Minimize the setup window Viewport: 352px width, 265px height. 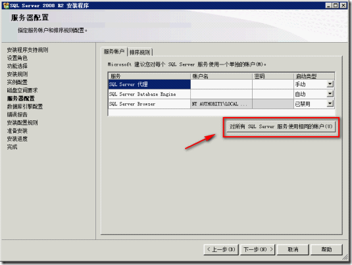[x=329, y=5]
